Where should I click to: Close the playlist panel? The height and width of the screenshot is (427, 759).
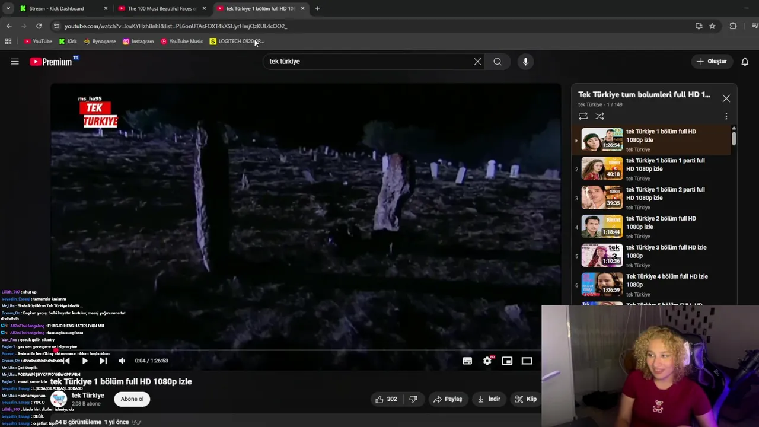(x=726, y=98)
